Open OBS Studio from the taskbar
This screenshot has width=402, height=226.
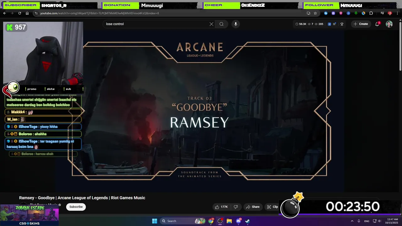click(220, 221)
